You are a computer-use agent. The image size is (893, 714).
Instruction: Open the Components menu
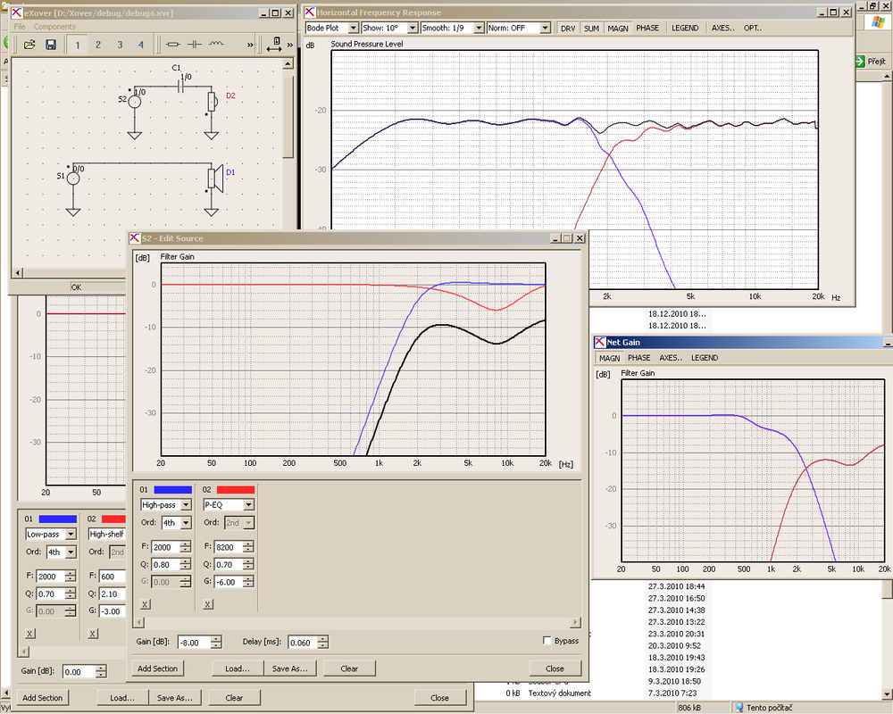(x=54, y=26)
